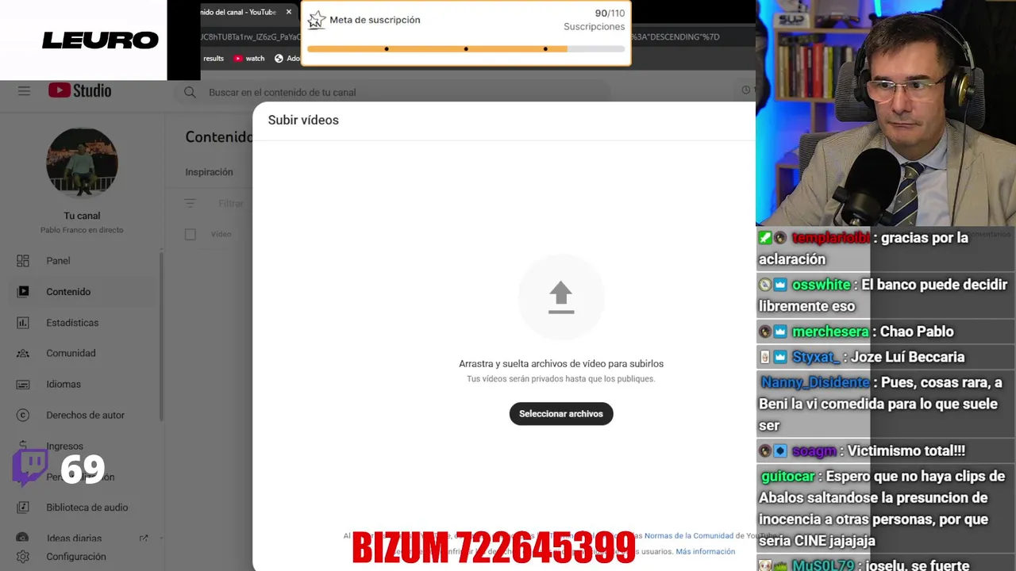Screen dimensions: 1016x571
Task: Open the channel avatar picture
Action: pos(82,162)
